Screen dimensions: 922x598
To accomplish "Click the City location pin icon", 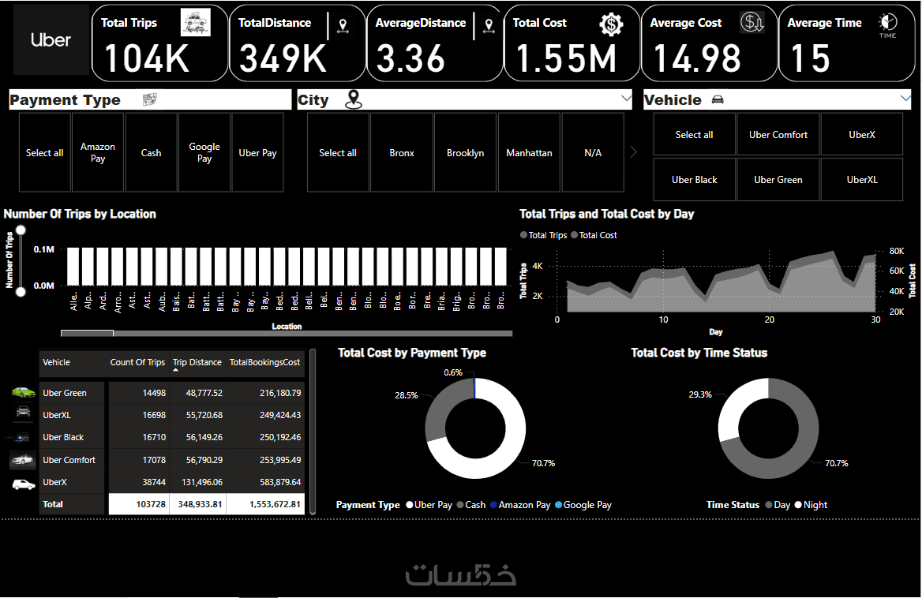I will (354, 99).
